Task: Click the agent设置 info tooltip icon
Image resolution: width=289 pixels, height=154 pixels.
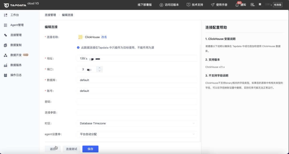Action: point(59,134)
